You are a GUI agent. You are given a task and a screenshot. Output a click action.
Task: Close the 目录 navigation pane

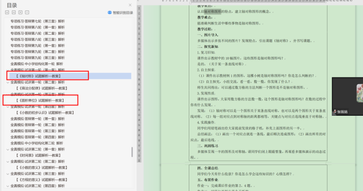point(130,5)
